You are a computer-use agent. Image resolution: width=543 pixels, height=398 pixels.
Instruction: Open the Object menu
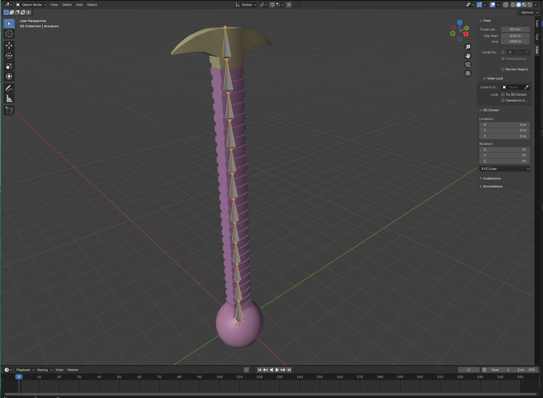click(x=92, y=5)
